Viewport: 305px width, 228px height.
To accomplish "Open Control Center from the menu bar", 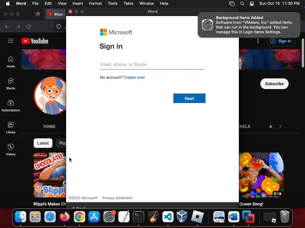I will 252,4.
